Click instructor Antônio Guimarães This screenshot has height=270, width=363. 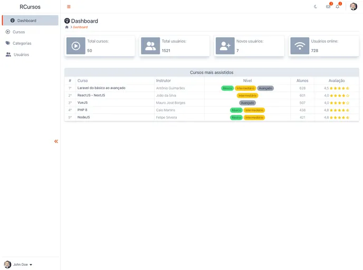pyautogui.click(x=170, y=88)
